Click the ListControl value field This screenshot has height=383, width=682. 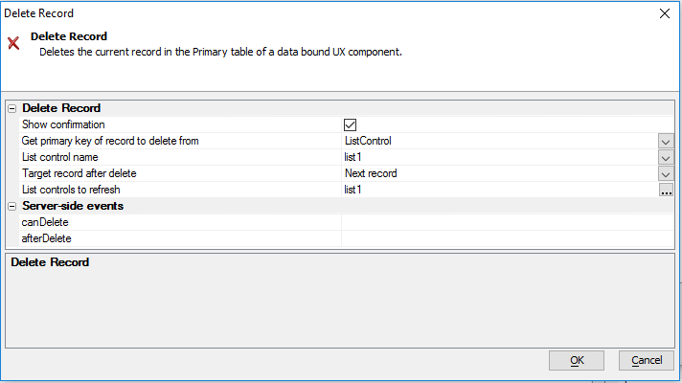pos(500,141)
